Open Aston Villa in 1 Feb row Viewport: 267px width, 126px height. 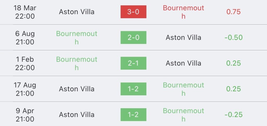tap(183, 63)
